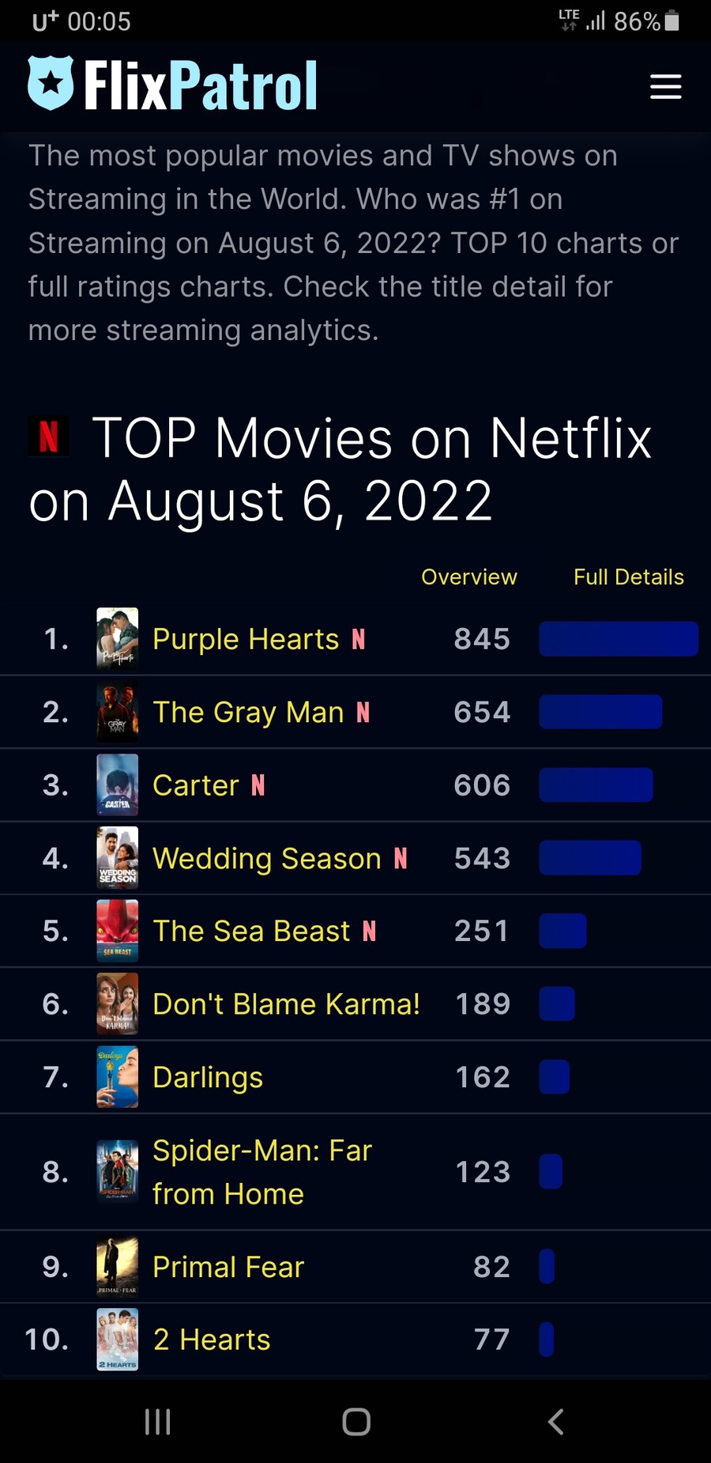Image resolution: width=711 pixels, height=1463 pixels.
Task: Open the Don't Blame Karma! title link
Action: click(286, 1004)
